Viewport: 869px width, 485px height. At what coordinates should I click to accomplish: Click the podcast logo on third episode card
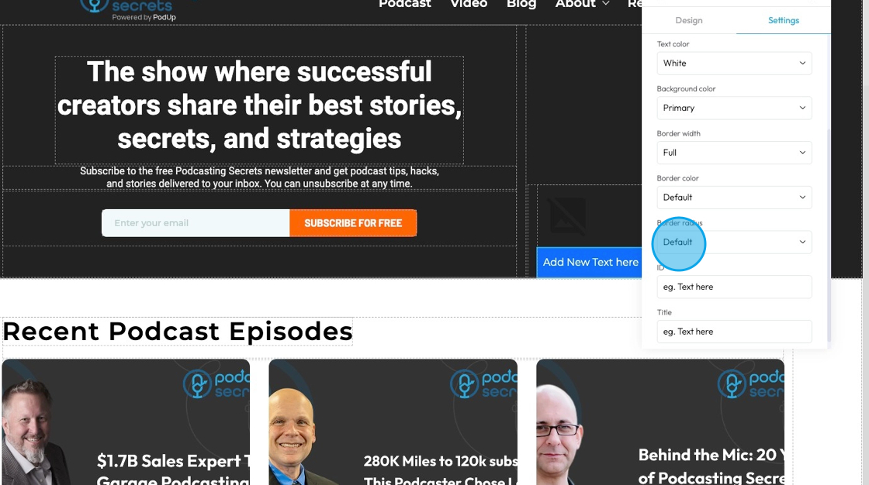[x=751, y=384]
